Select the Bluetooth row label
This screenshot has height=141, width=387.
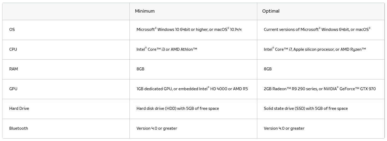coord(19,128)
